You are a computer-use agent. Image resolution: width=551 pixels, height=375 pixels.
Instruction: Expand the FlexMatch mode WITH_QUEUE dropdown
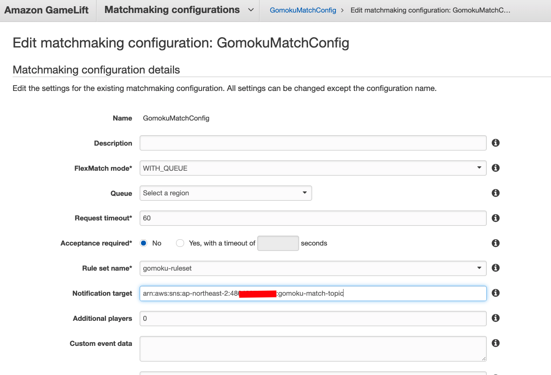(313, 168)
